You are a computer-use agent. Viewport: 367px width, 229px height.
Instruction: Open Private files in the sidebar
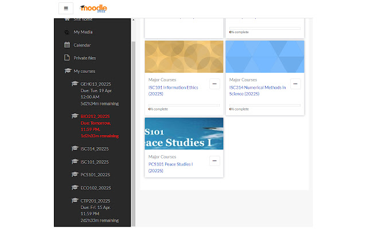(85, 58)
